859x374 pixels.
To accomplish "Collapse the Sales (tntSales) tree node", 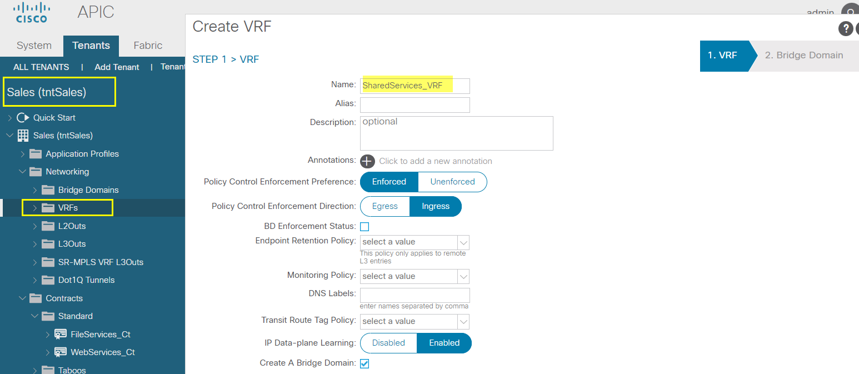I will [x=9, y=136].
